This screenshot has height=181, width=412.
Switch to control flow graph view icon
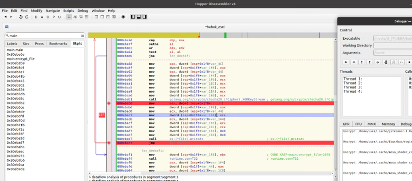75,17
